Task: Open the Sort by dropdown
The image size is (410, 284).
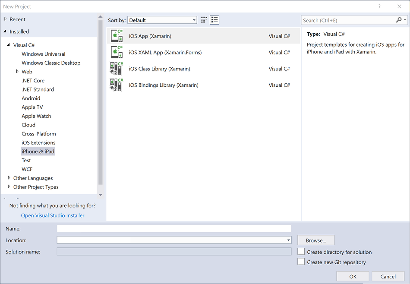Action: pyautogui.click(x=194, y=20)
